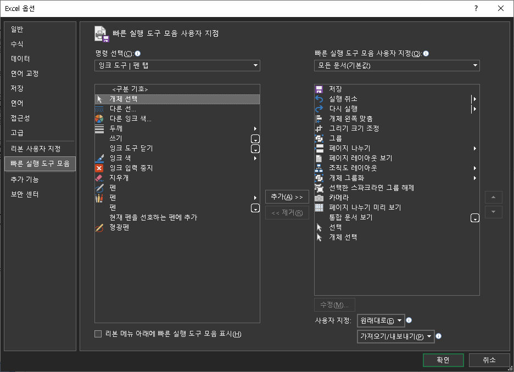Click the 선택한 스파크라인 그룹 해제 icon
The height and width of the screenshot is (372, 514).
(x=319, y=188)
